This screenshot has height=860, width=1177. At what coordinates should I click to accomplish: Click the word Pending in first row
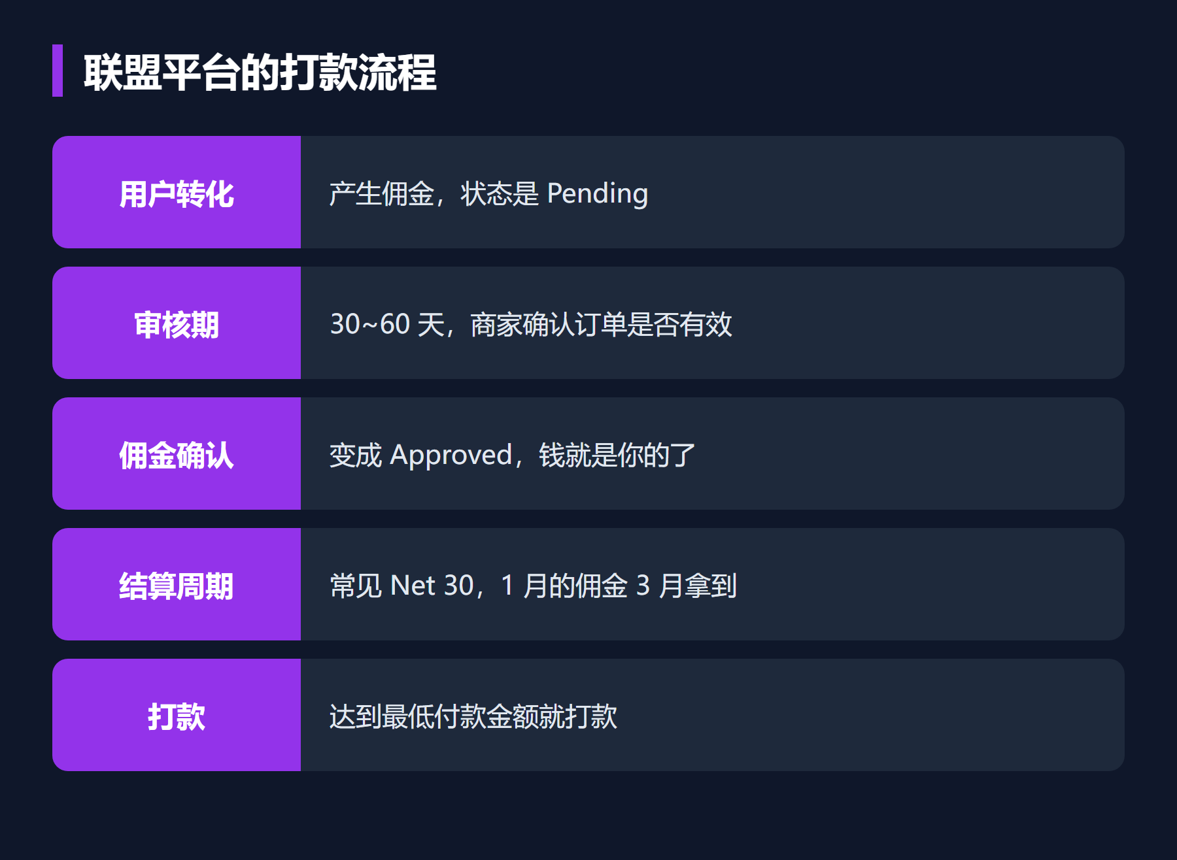click(x=598, y=194)
